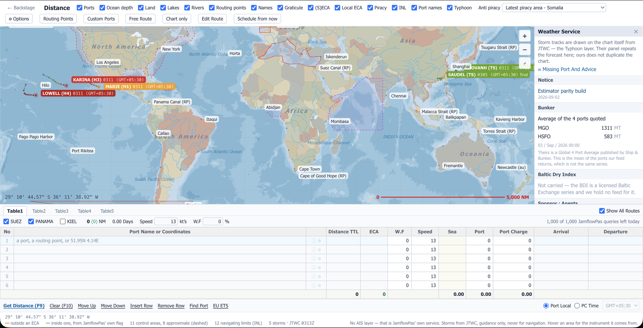Zoom out the map with minus button

(x=525, y=50)
